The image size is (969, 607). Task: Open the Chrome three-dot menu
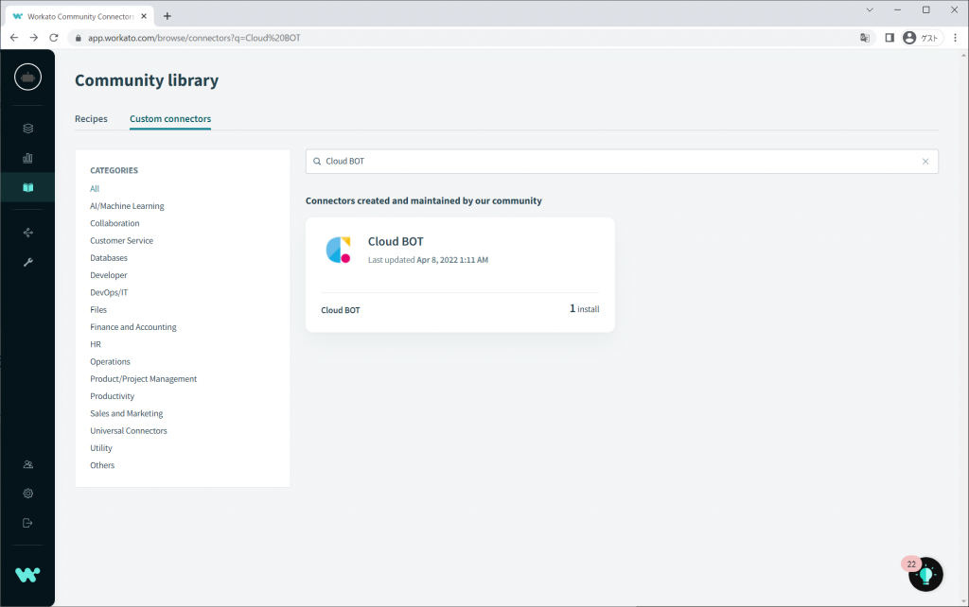[955, 38]
